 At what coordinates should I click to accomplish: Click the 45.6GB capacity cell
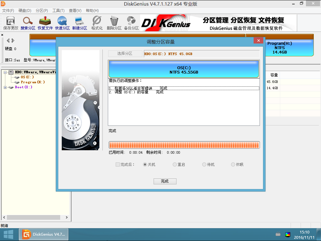coord(272,82)
